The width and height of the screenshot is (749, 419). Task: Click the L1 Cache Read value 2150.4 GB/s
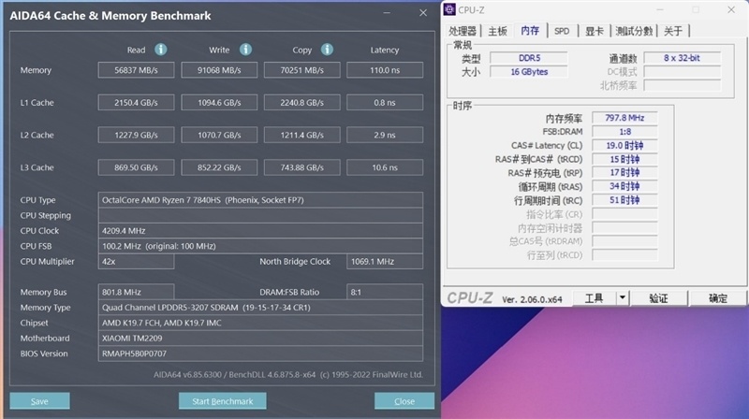pos(136,103)
